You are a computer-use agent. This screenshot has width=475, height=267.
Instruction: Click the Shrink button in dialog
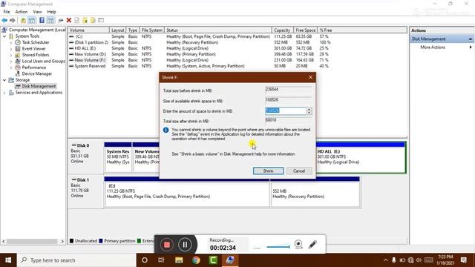pyautogui.click(x=269, y=171)
